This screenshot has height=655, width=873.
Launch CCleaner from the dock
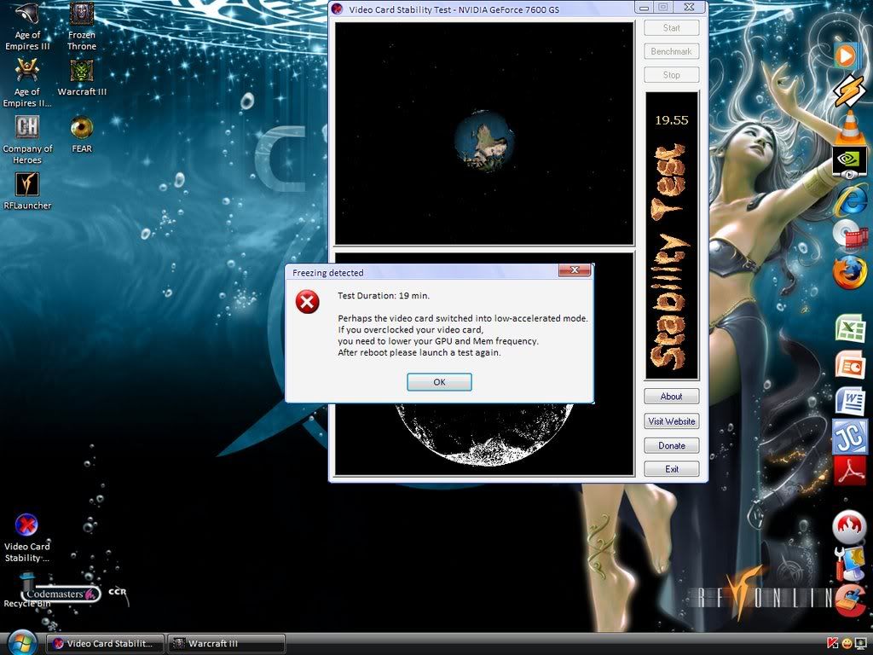point(850,599)
